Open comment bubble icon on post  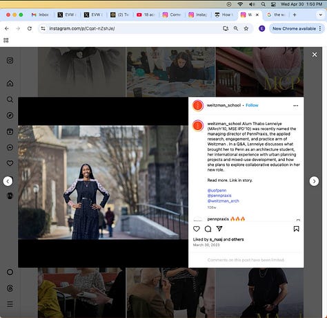[208, 229]
